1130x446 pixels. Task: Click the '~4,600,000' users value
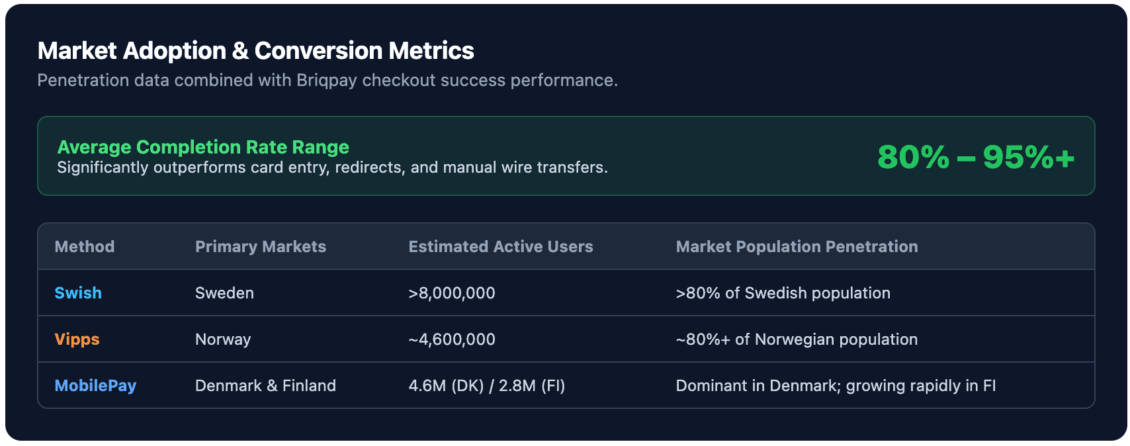(452, 339)
